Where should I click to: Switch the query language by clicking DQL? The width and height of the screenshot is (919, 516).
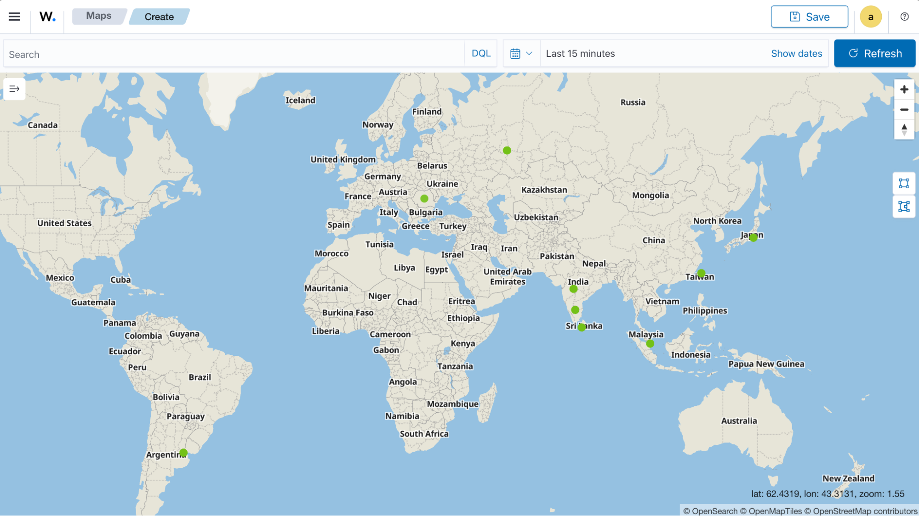coord(480,53)
